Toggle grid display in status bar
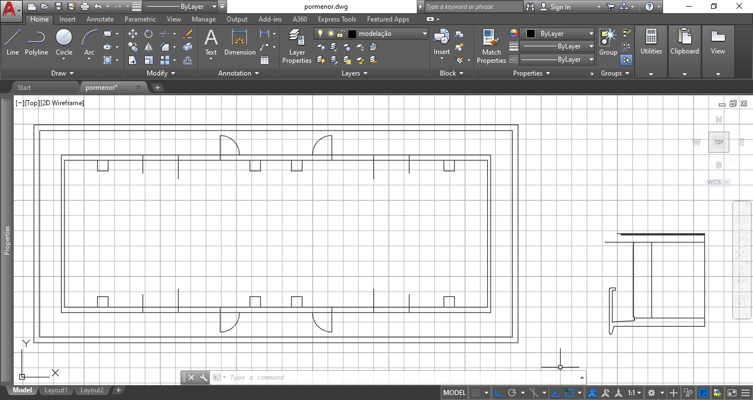Viewport: 753px width, 400px height. tap(475, 393)
